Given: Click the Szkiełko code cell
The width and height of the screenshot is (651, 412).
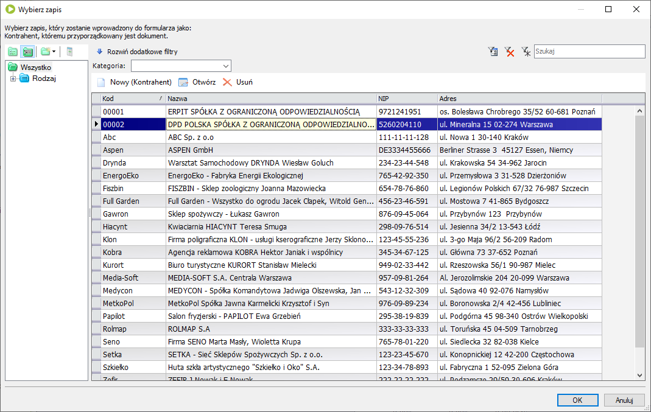Looking at the screenshot, I should [x=133, y=368].
